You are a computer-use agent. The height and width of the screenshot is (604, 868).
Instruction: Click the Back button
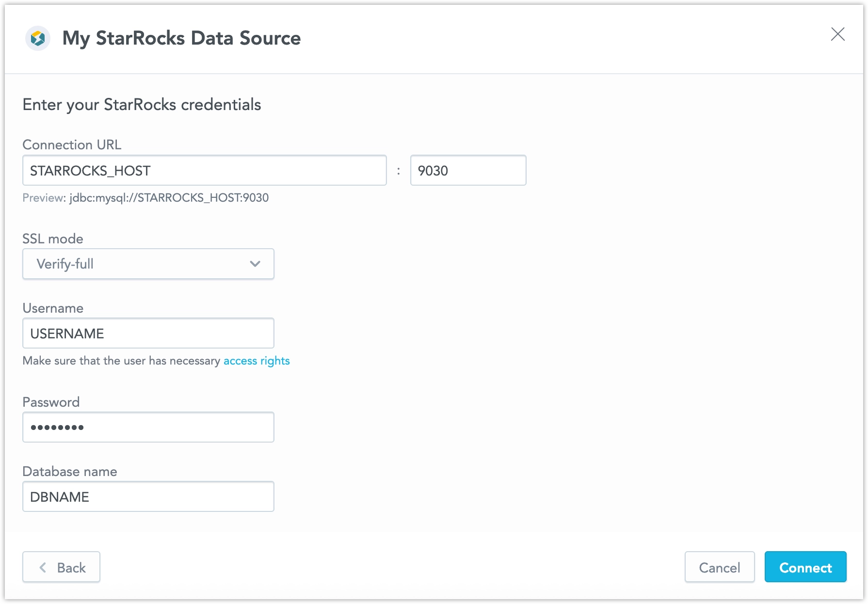(x=61, y=567)
